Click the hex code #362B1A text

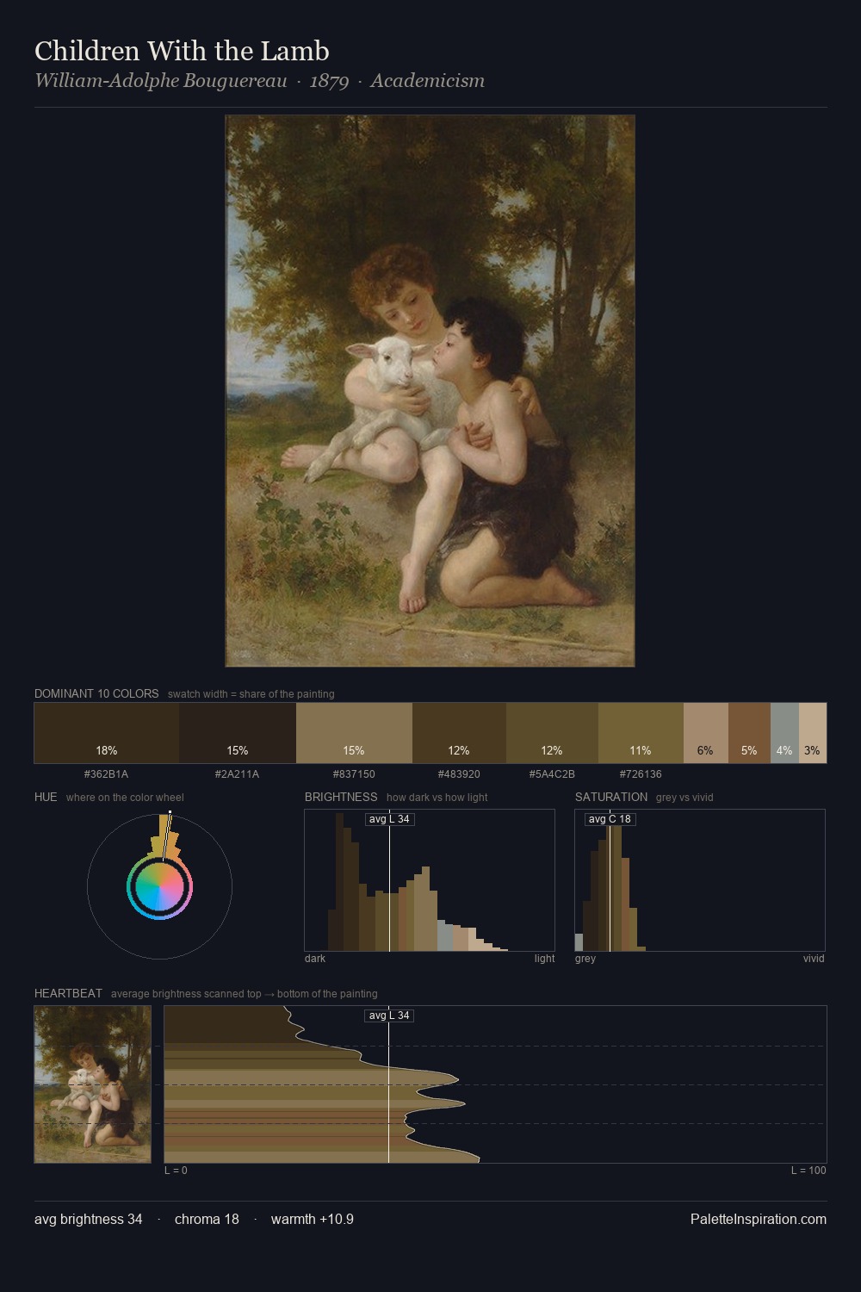(106, 774)
